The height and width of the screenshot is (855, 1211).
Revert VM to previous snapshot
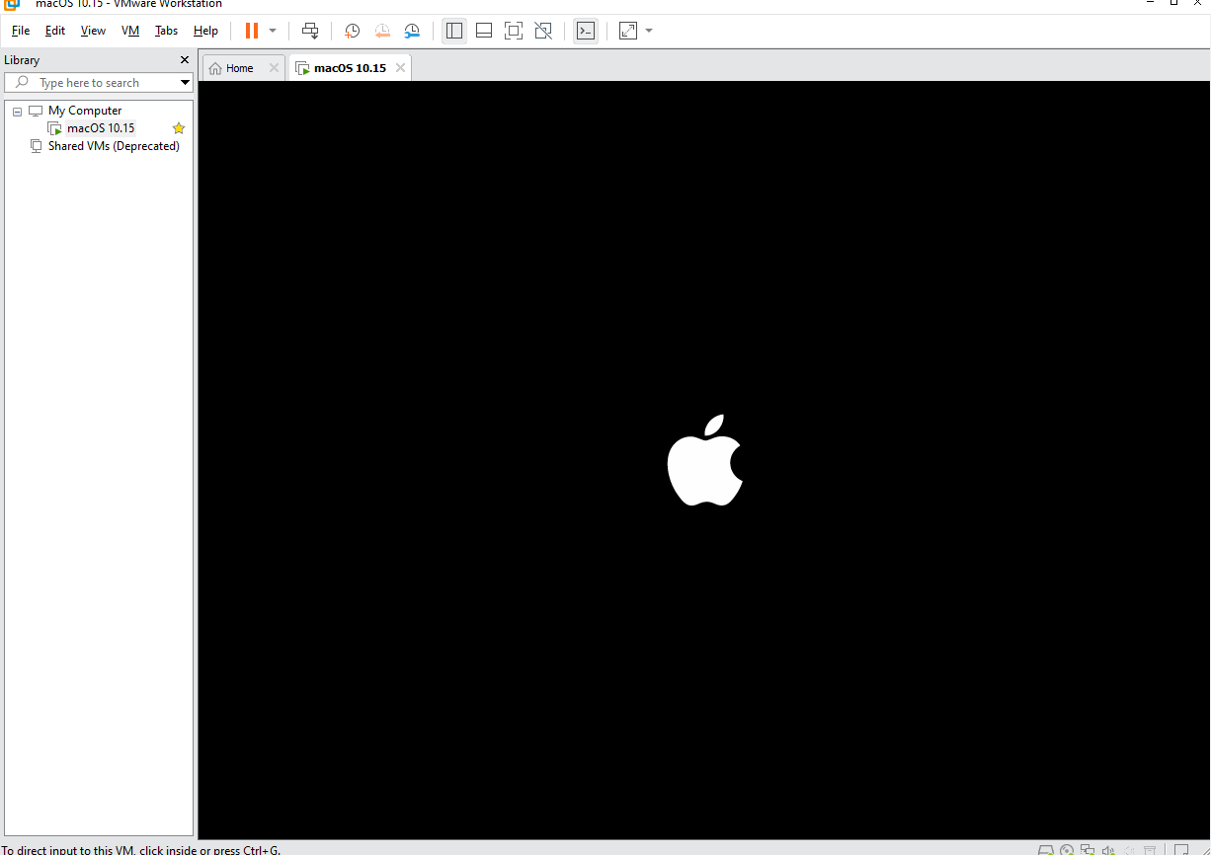(x=382, y=31)
